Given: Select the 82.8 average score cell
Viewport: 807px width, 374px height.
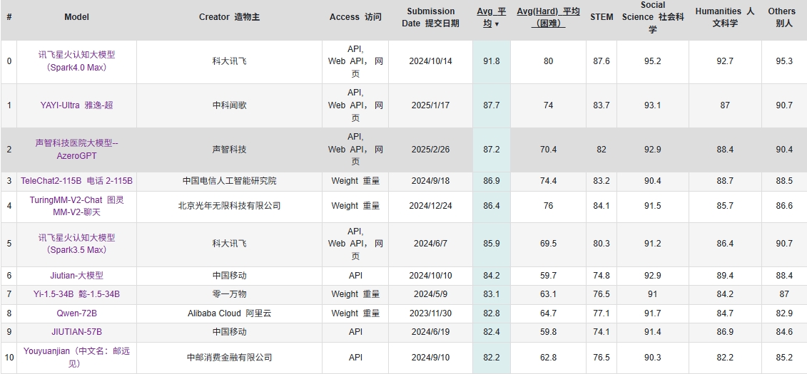Looking at the screenshot, I should 492,313.
